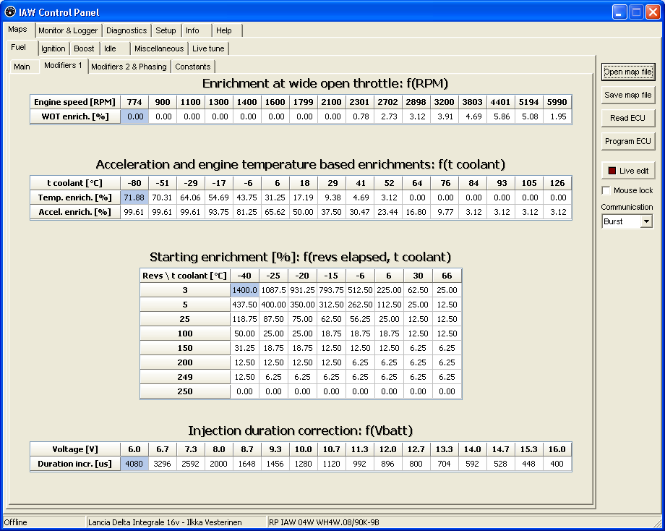
Task: Click the Save map file button
Action: tap(627, 95)
